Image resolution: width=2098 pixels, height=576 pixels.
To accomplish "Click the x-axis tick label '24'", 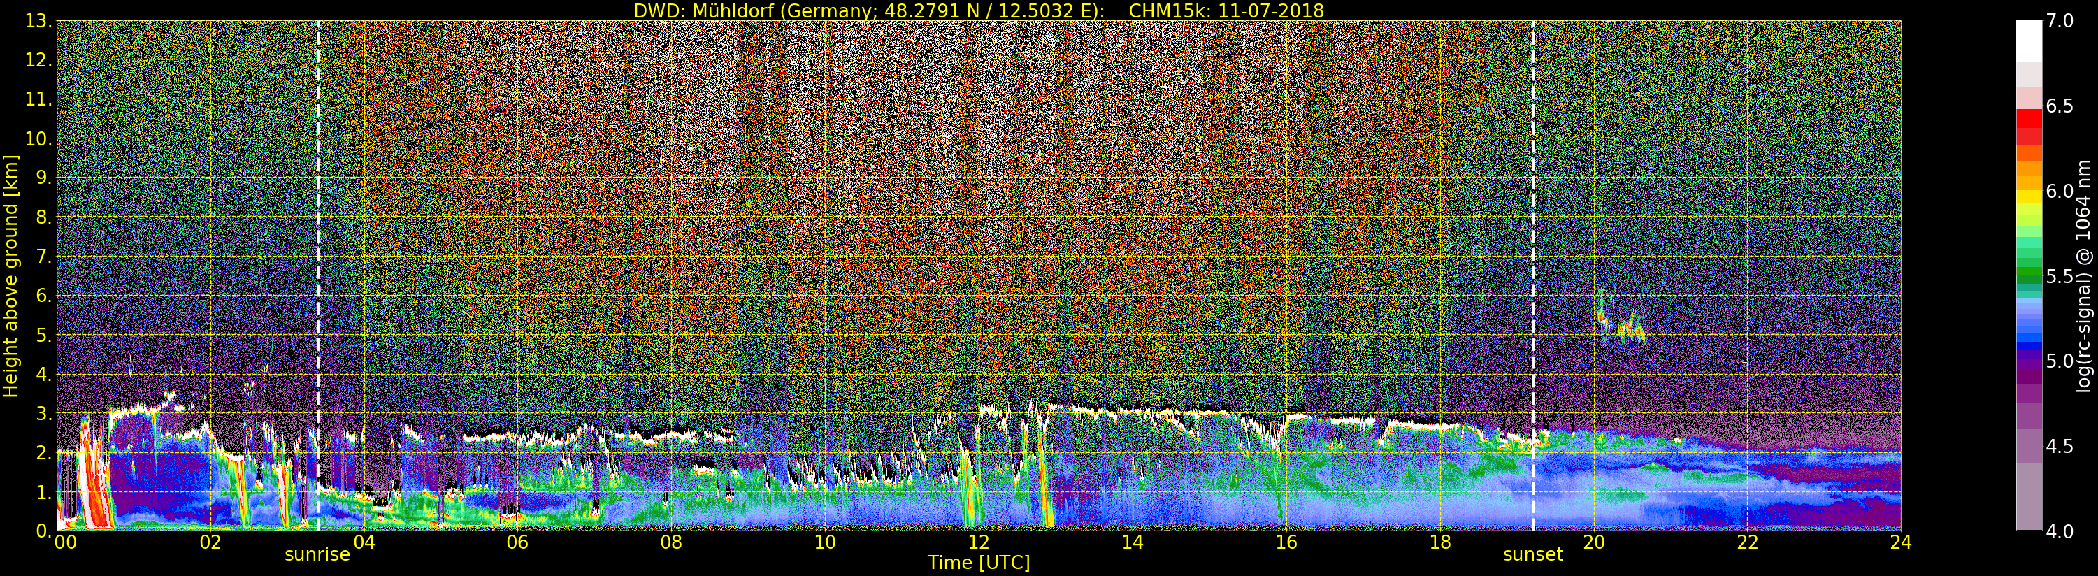I will pos(1901,542).
